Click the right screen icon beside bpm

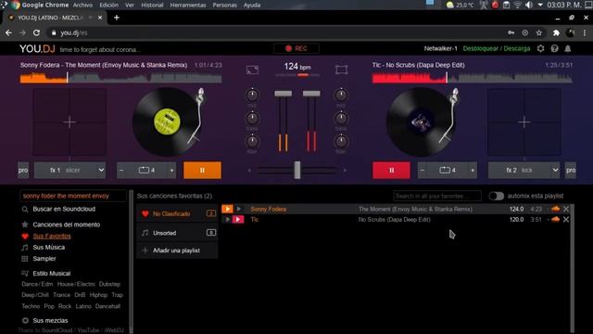click(x=341, y=70)
